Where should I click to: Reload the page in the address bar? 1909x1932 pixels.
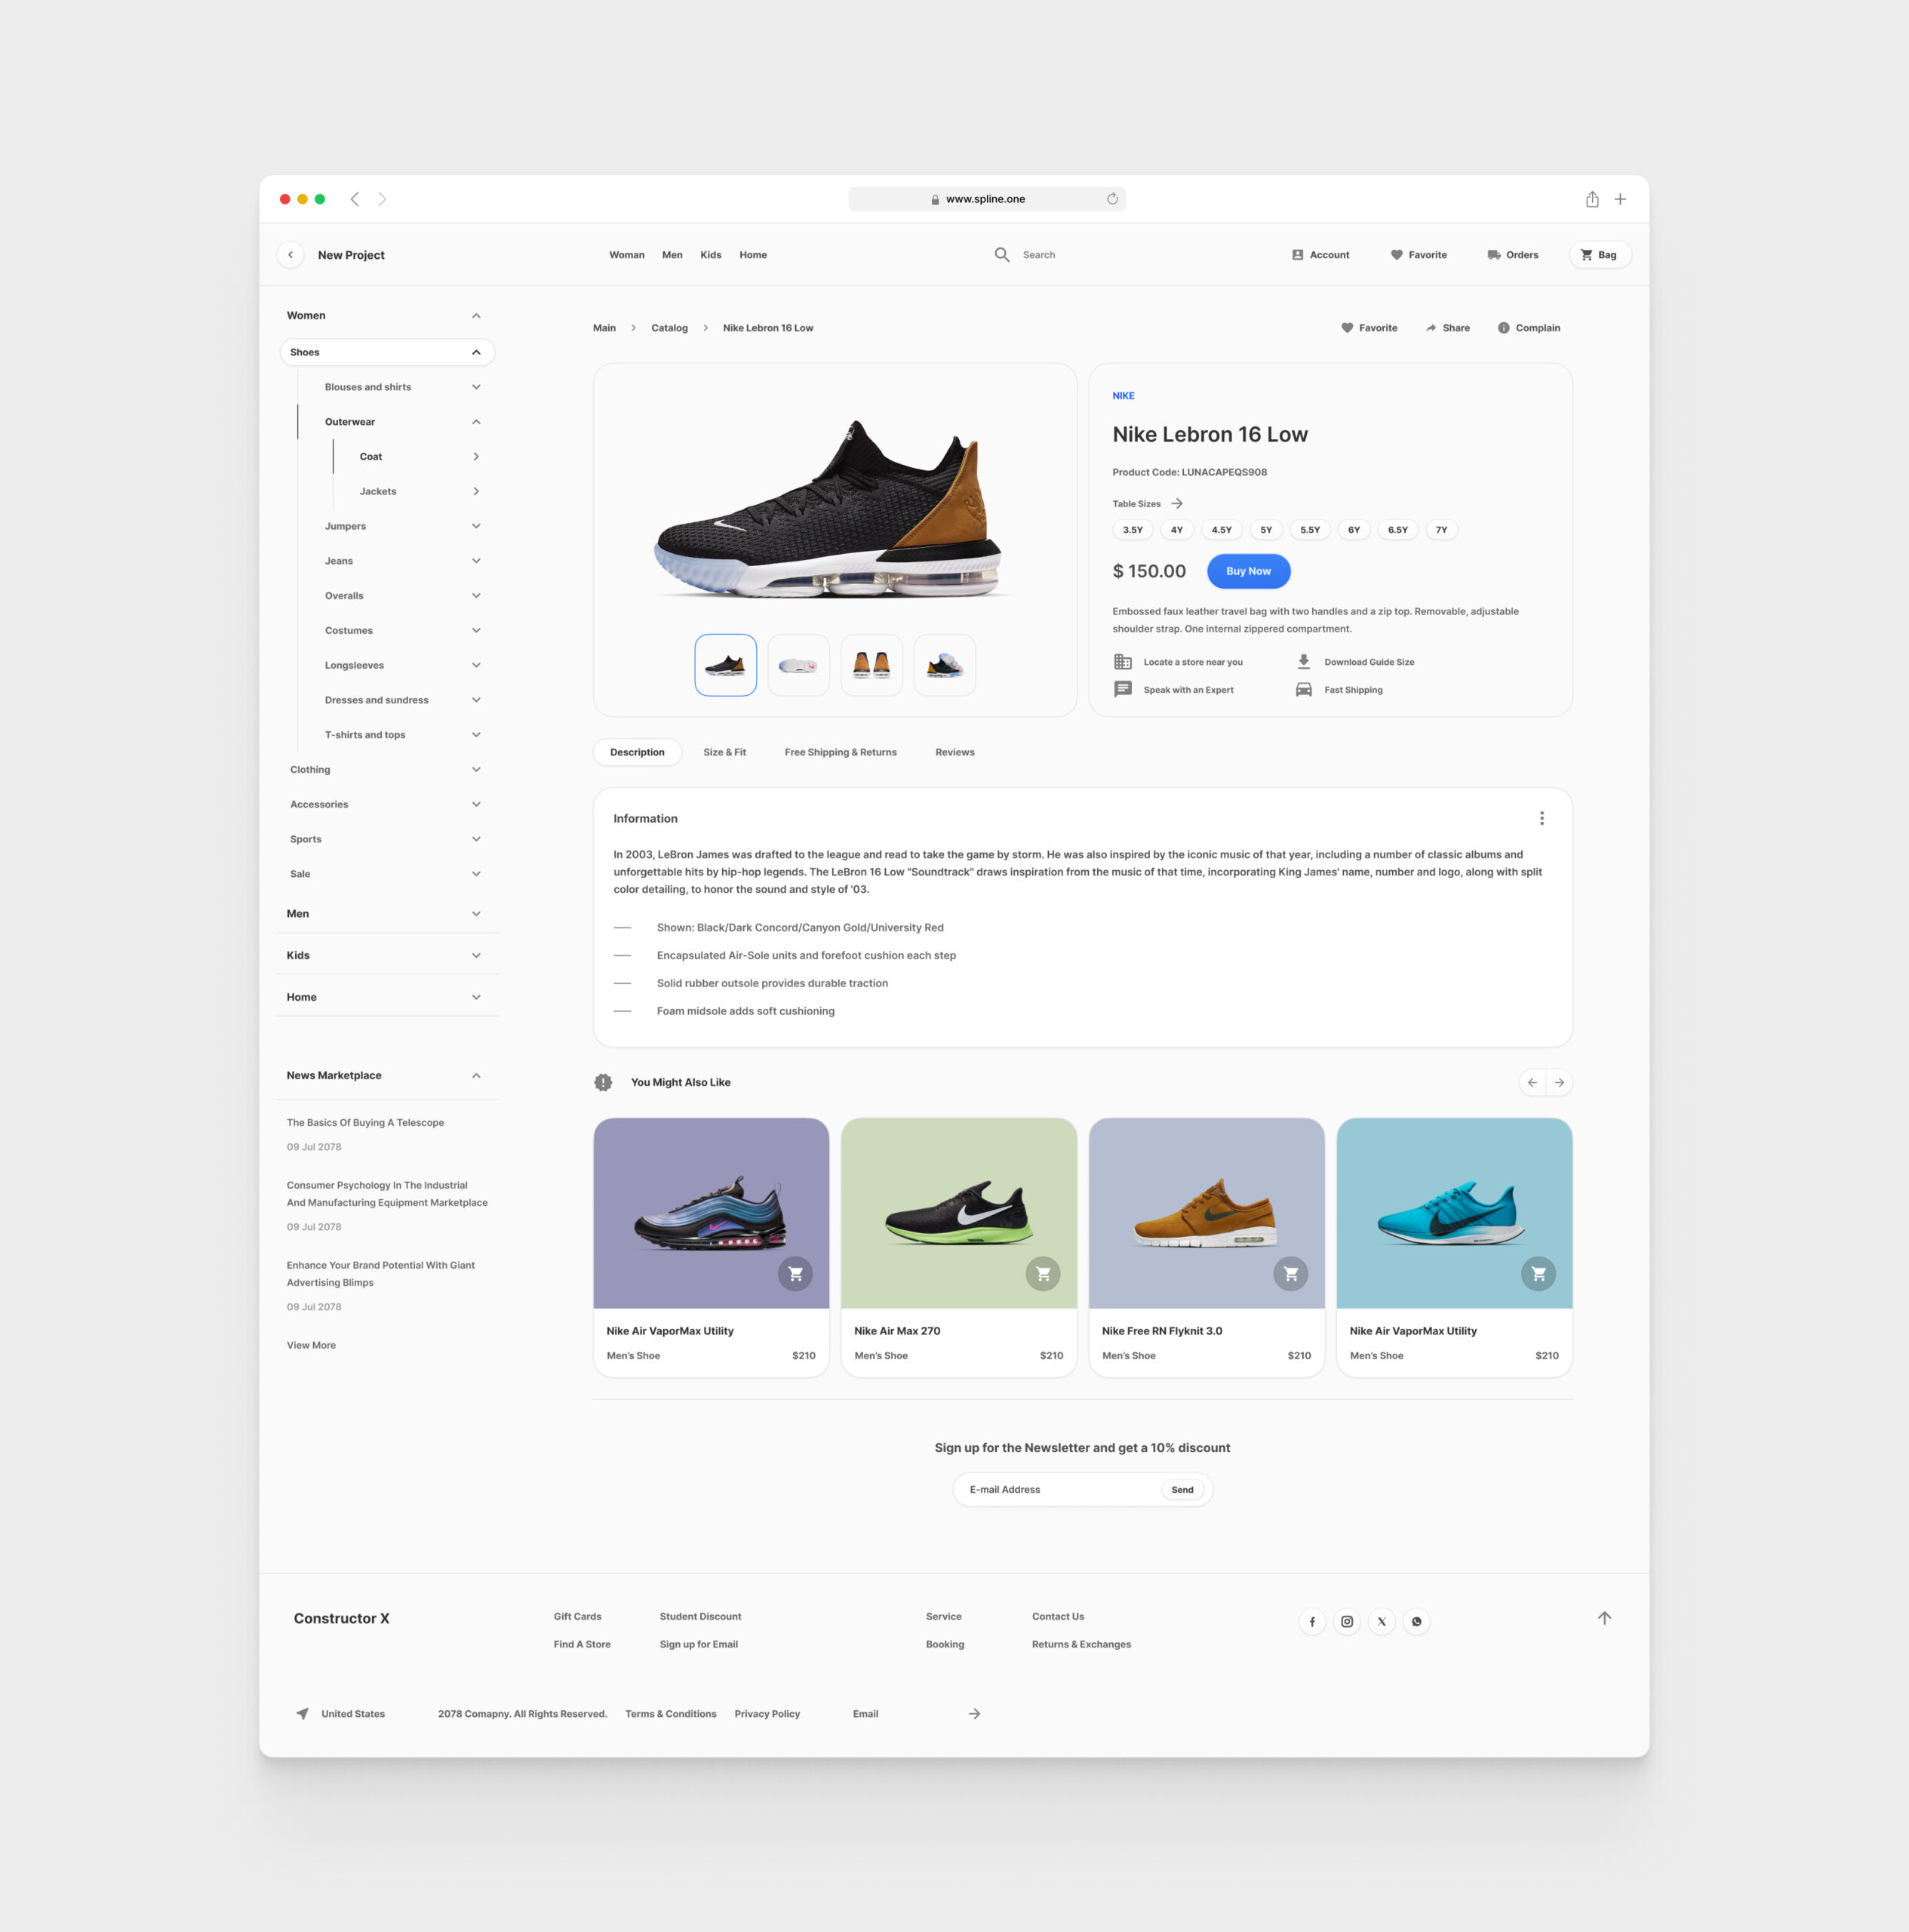pos(1112,199)
